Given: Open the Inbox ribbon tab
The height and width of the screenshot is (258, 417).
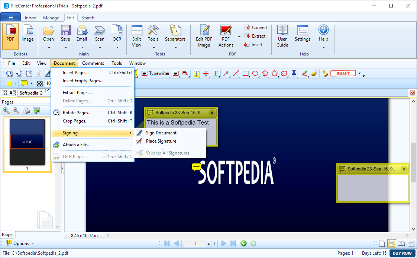Looking at the screenshot, I should coord(30,17).
